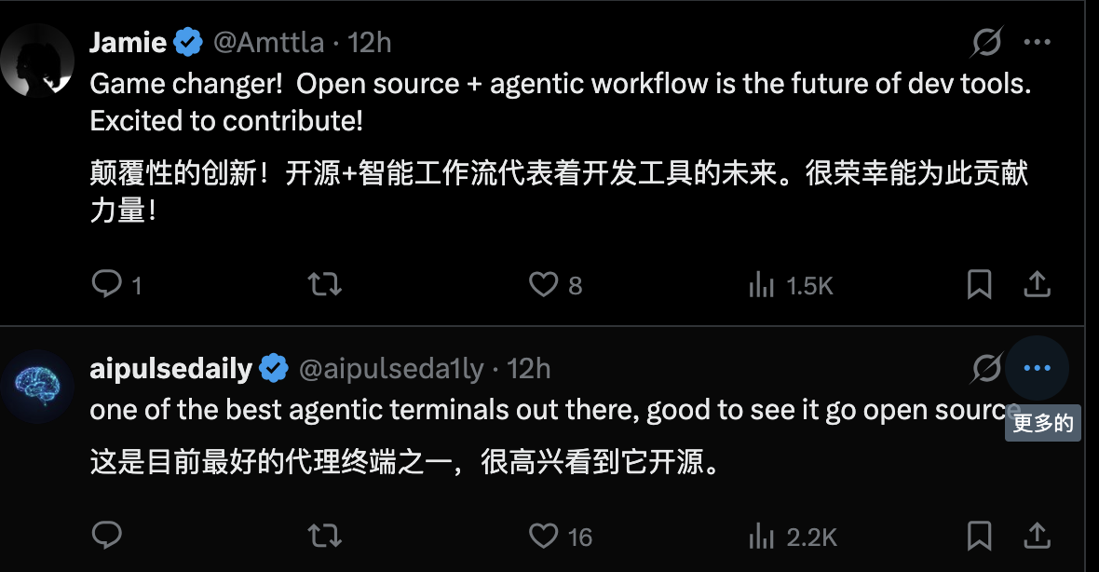
Task: Open Grok icon on Jamie's tweet
Action: 986,42
